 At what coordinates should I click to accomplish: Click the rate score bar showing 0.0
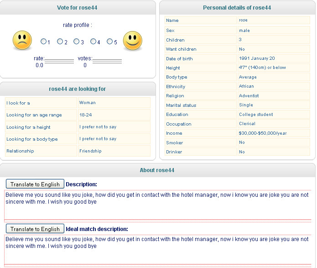pyautogui.click(x=59, y=61)
